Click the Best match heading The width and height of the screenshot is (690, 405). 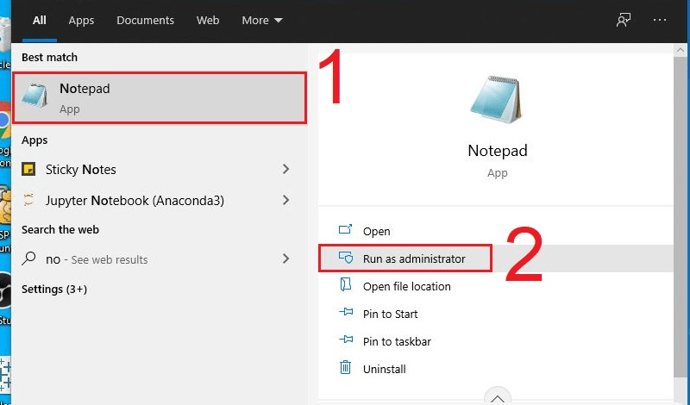(49, 58)
